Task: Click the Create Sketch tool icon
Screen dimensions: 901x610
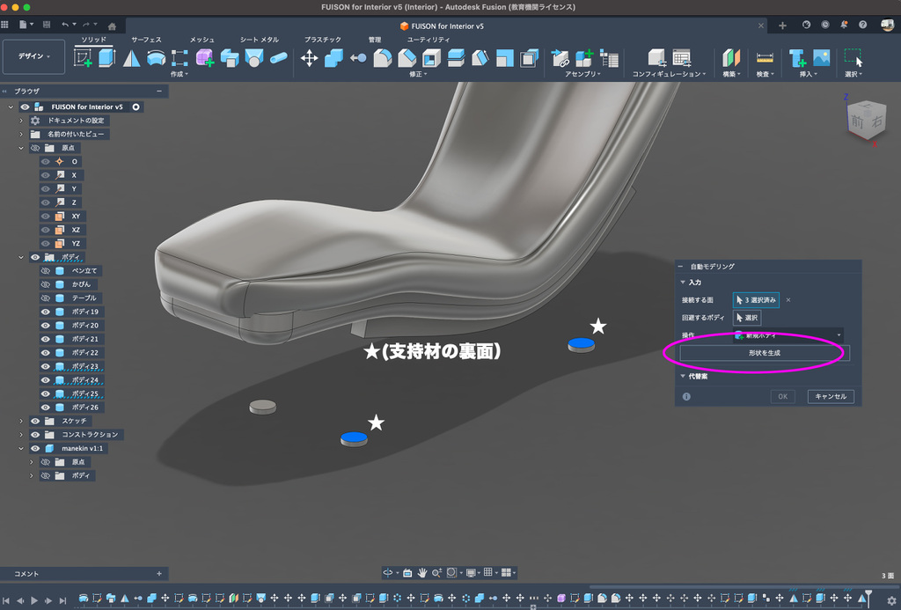Action: [x=84, y=58]
